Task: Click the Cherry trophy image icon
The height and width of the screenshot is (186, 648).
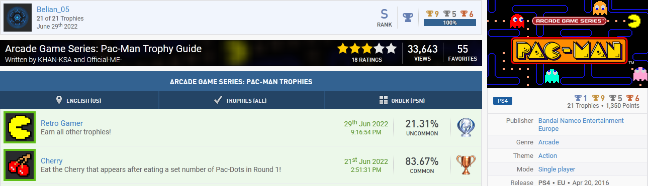Action: coord(20,165)
